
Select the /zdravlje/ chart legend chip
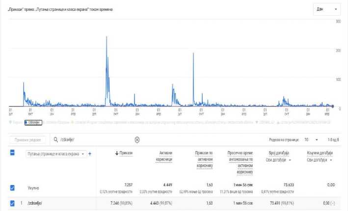[33, 122]
